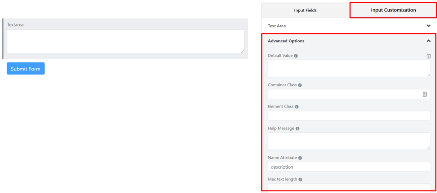Select the Input Customization tab

pos(393,10)
